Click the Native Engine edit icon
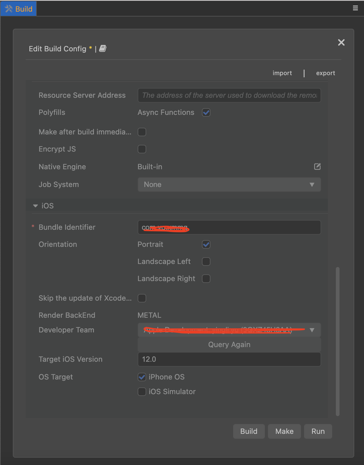This screenshot has width=364, height=465. (317, 167)
